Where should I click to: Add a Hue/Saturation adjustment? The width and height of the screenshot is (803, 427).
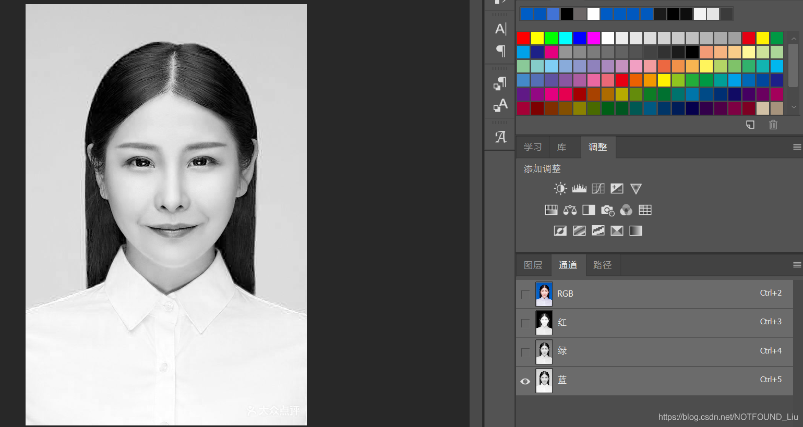551,210
